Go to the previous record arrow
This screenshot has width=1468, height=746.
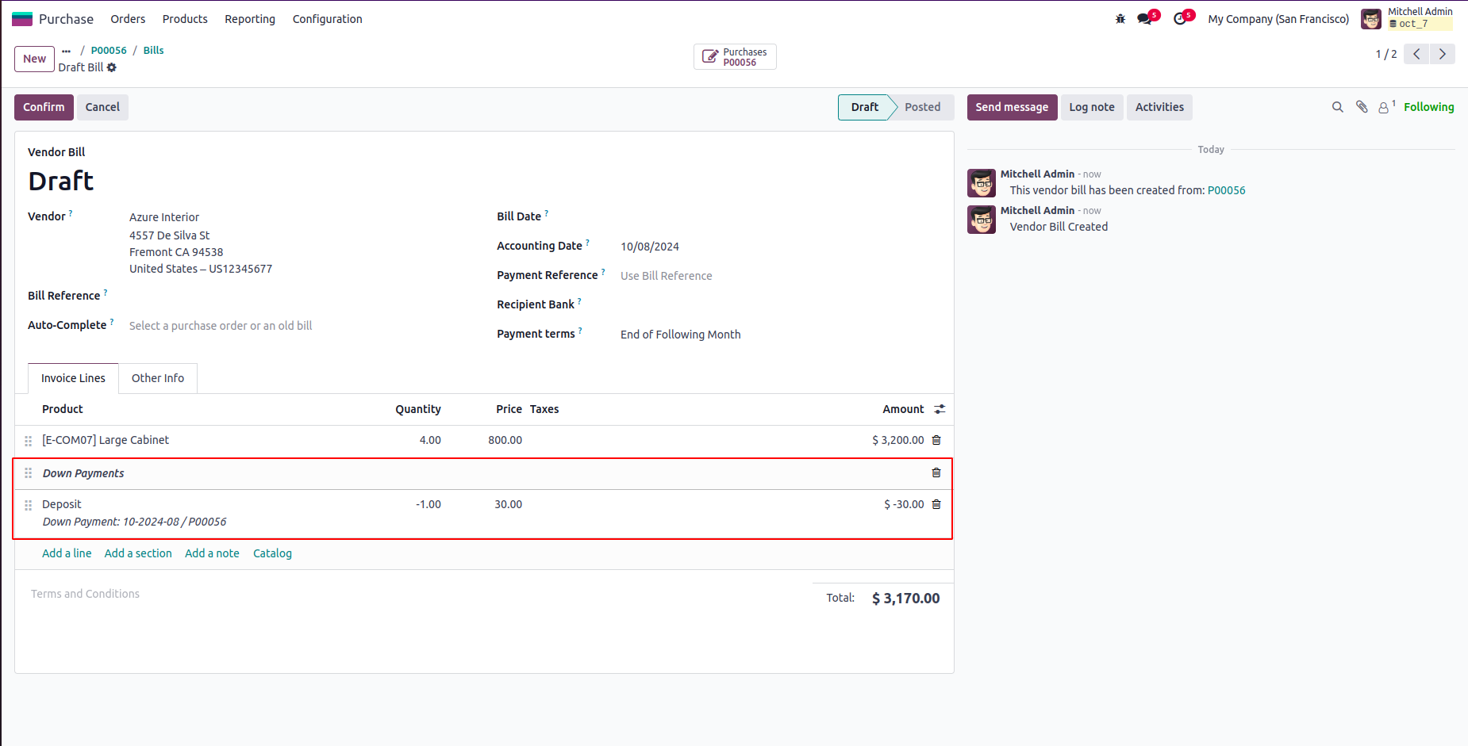point(1416,54)
